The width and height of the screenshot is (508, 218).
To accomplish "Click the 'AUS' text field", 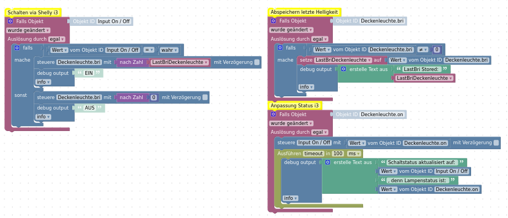I will 89,108.
